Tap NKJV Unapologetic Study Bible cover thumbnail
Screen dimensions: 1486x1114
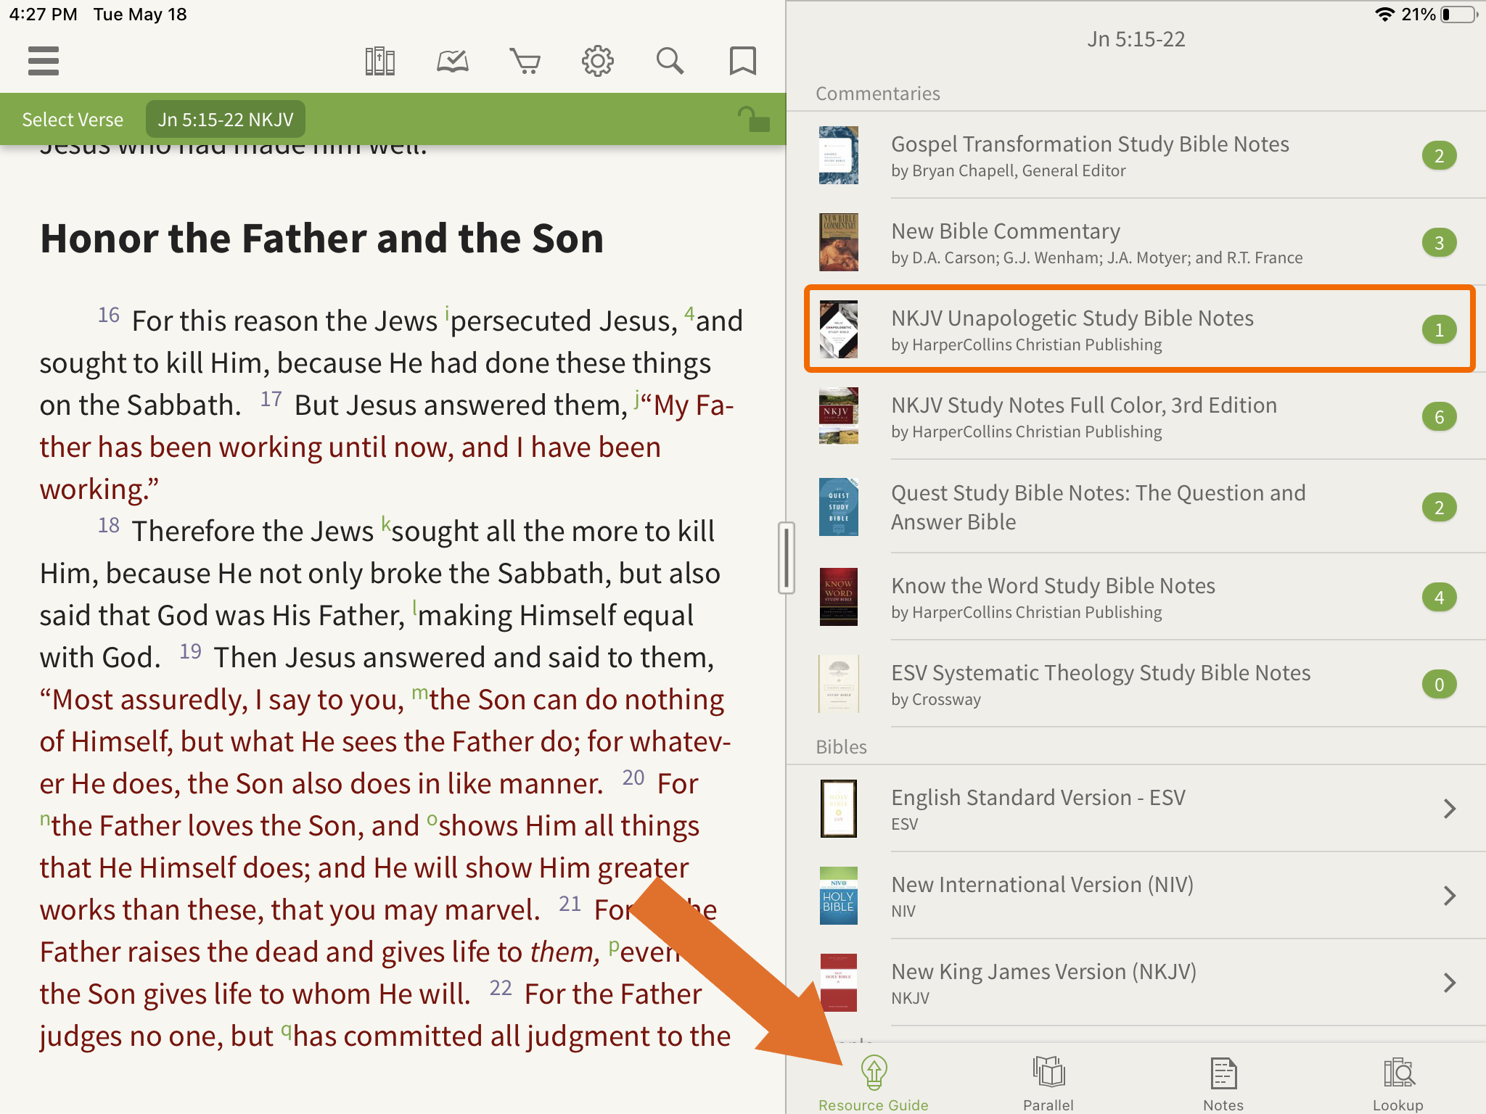point(838,329)
